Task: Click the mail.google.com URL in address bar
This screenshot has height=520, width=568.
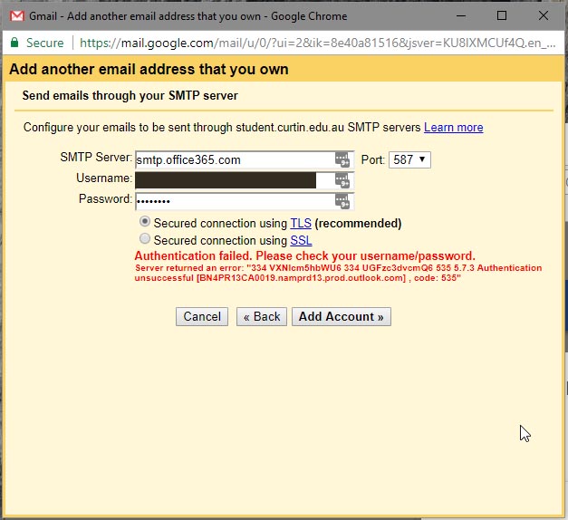Action: 318,43
